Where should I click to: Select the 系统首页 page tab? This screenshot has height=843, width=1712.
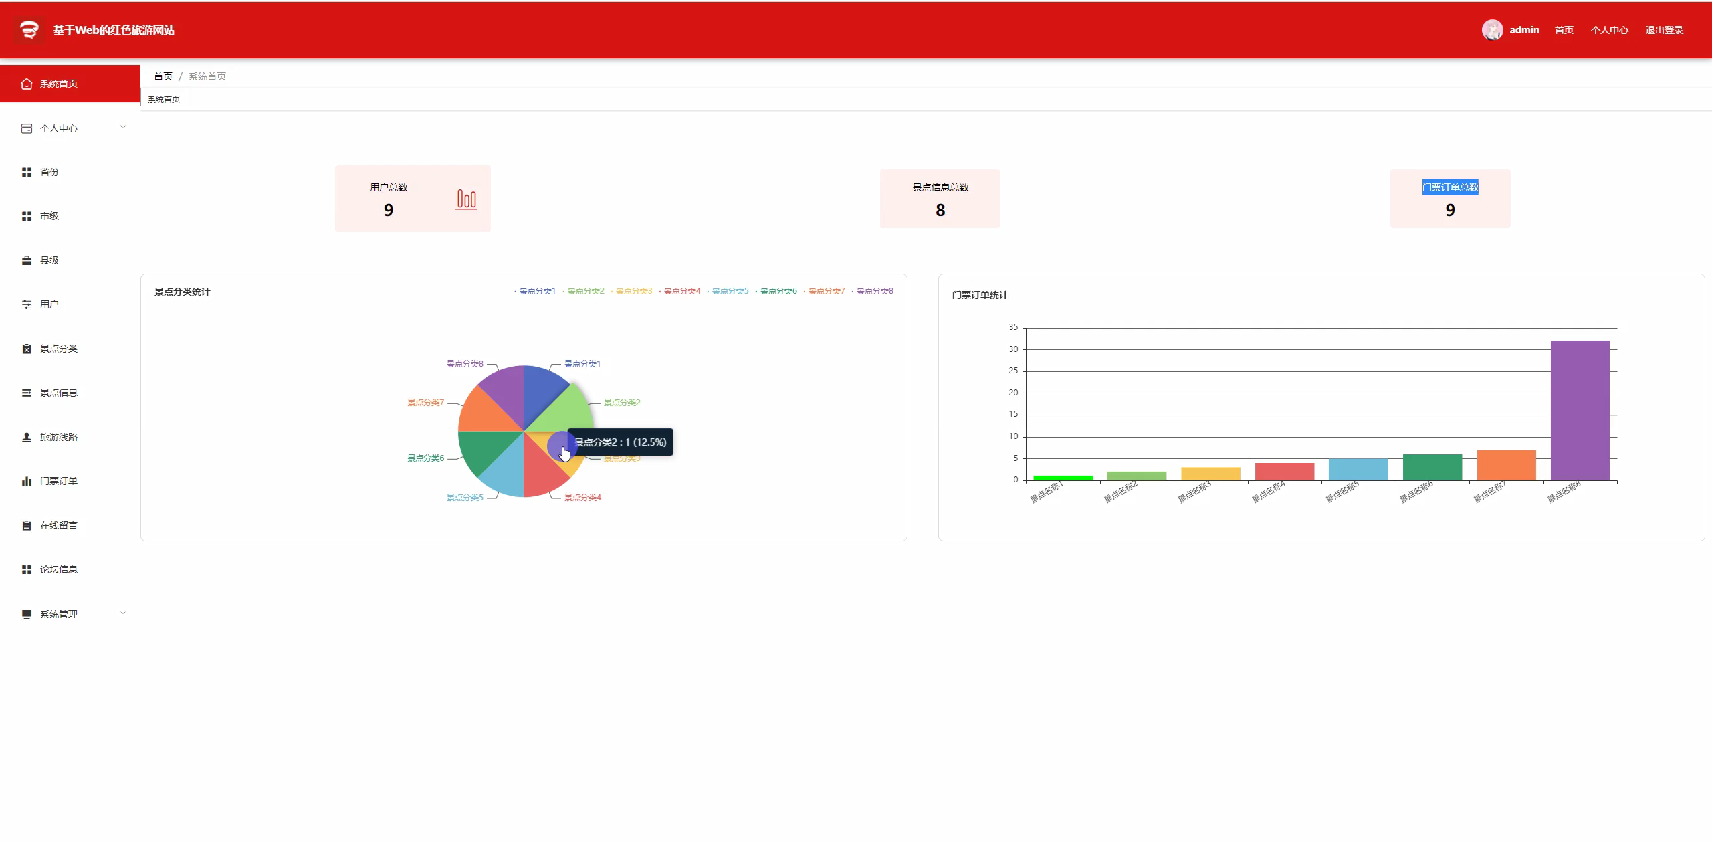click(x=164, y=99)
